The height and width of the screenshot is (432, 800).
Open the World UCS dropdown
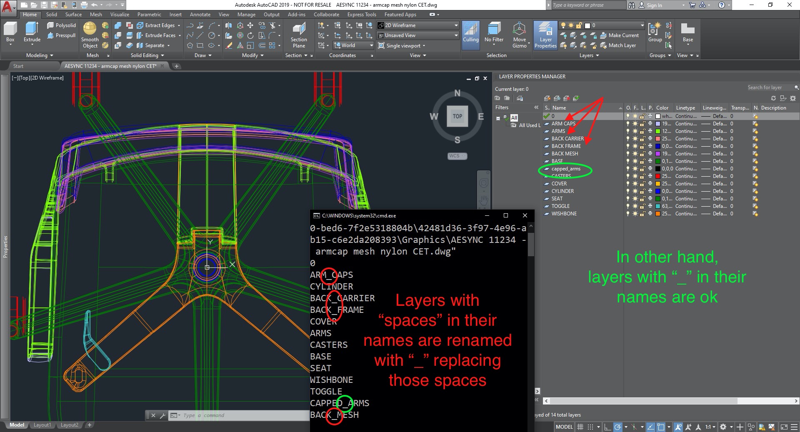click(354, 45)
